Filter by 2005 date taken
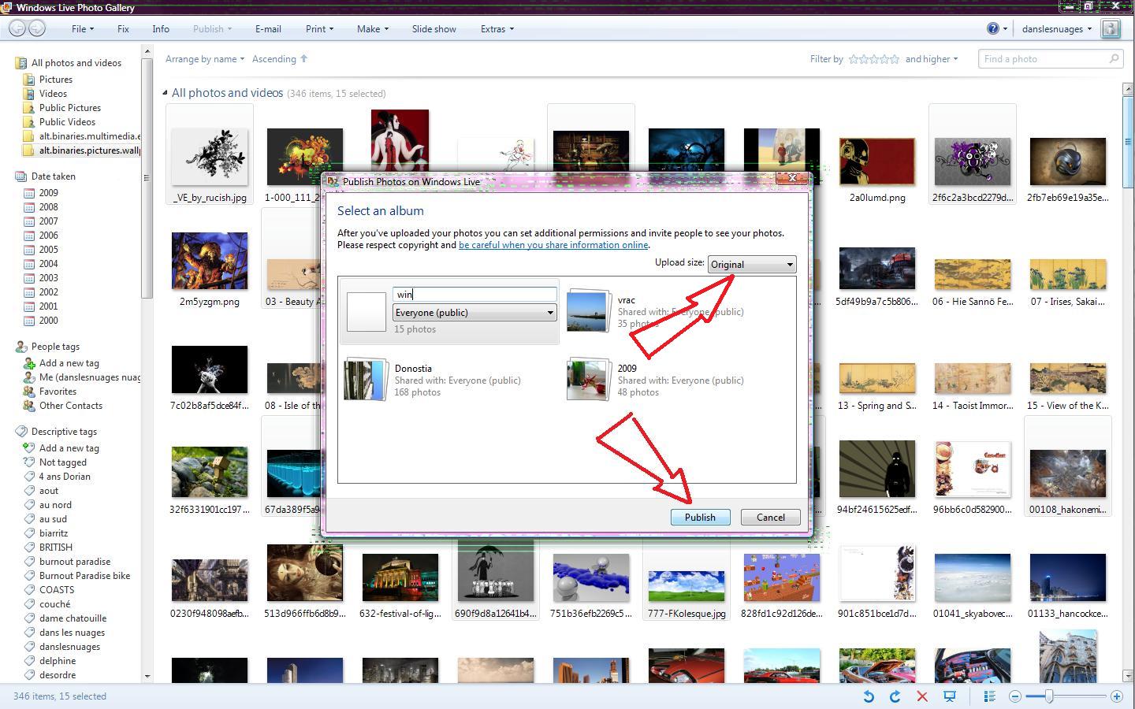Viewport: 1135px width, 709px height. pyautogui.click(x=48, y=250)
